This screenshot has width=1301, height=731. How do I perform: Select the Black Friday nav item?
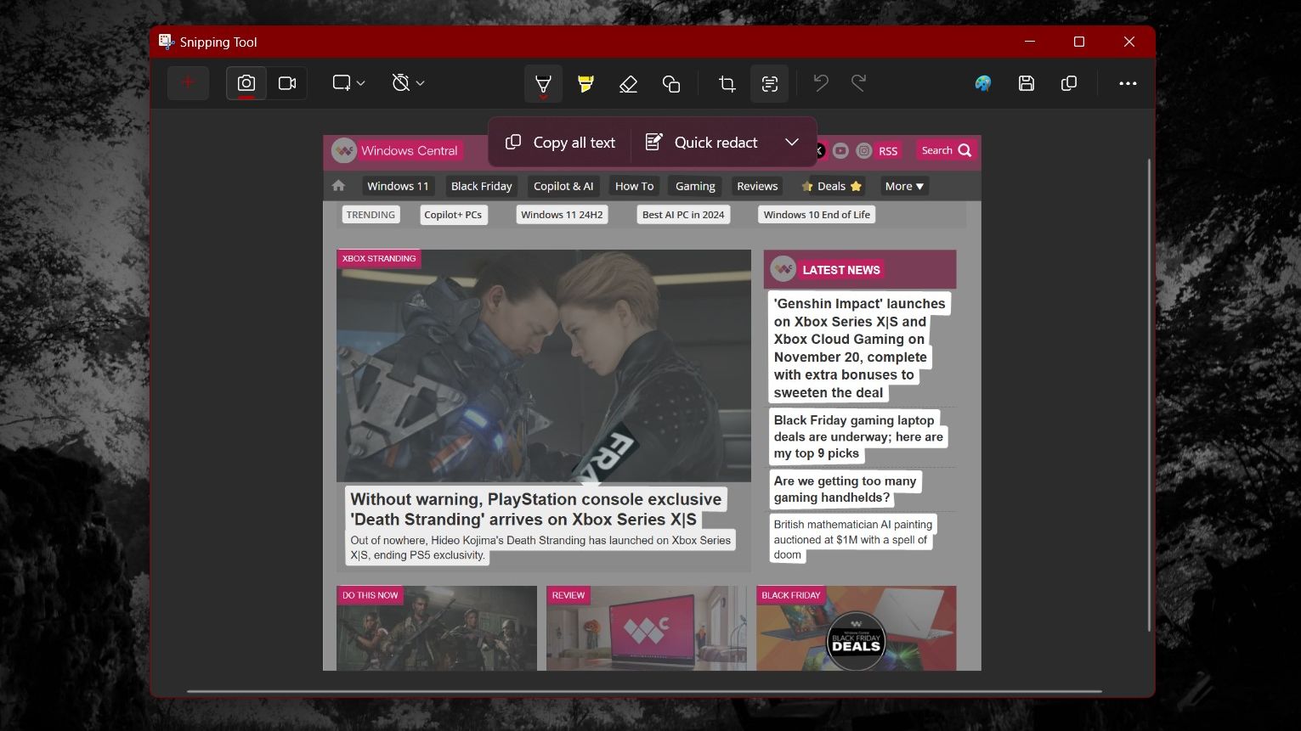coord(481,187)
